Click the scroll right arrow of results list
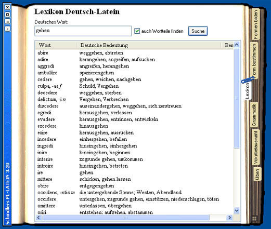 point(229,218)
